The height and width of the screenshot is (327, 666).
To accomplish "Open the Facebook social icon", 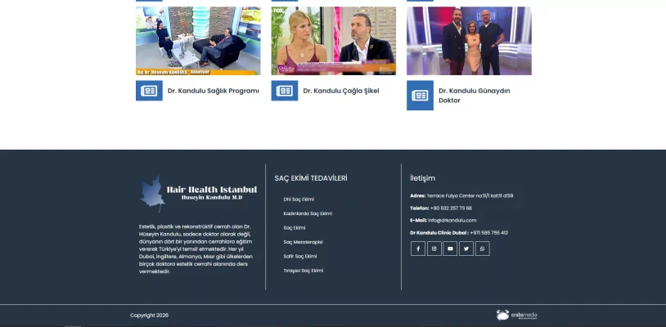I will [418, 249].
